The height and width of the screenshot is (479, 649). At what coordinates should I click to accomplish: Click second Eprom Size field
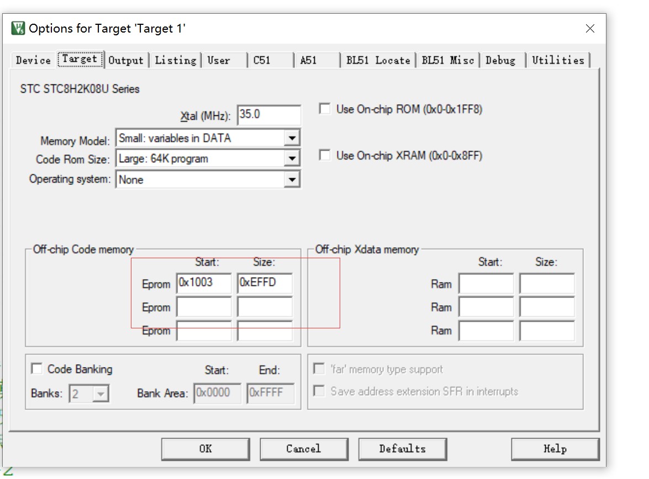pos(265,306)
